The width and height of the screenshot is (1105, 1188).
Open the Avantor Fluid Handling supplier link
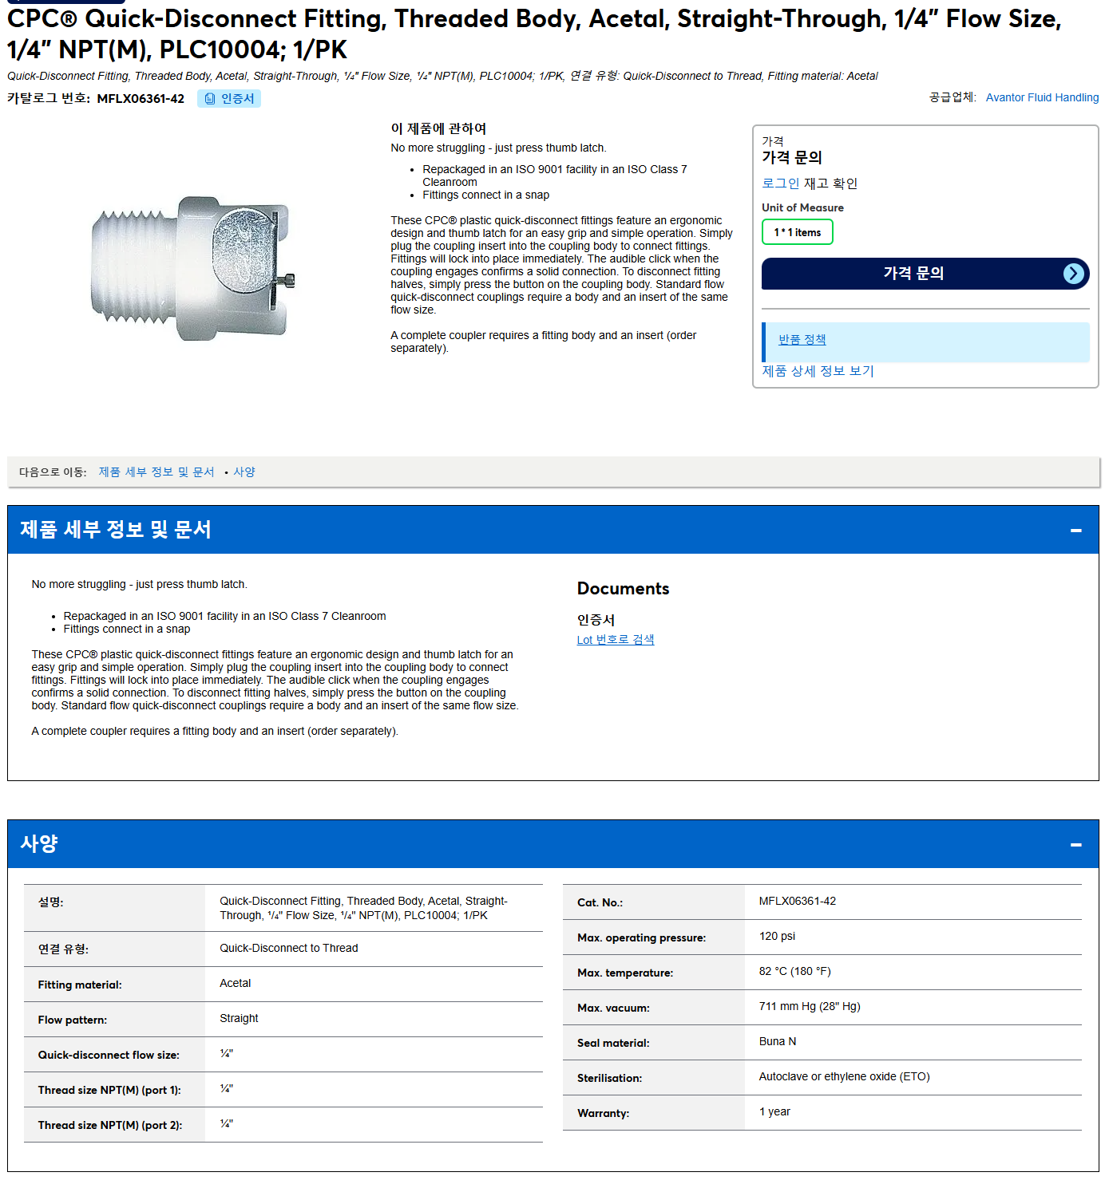coord(1042,97)
